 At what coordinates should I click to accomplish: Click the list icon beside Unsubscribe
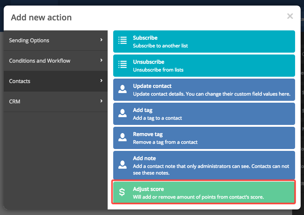click(122, 65)
